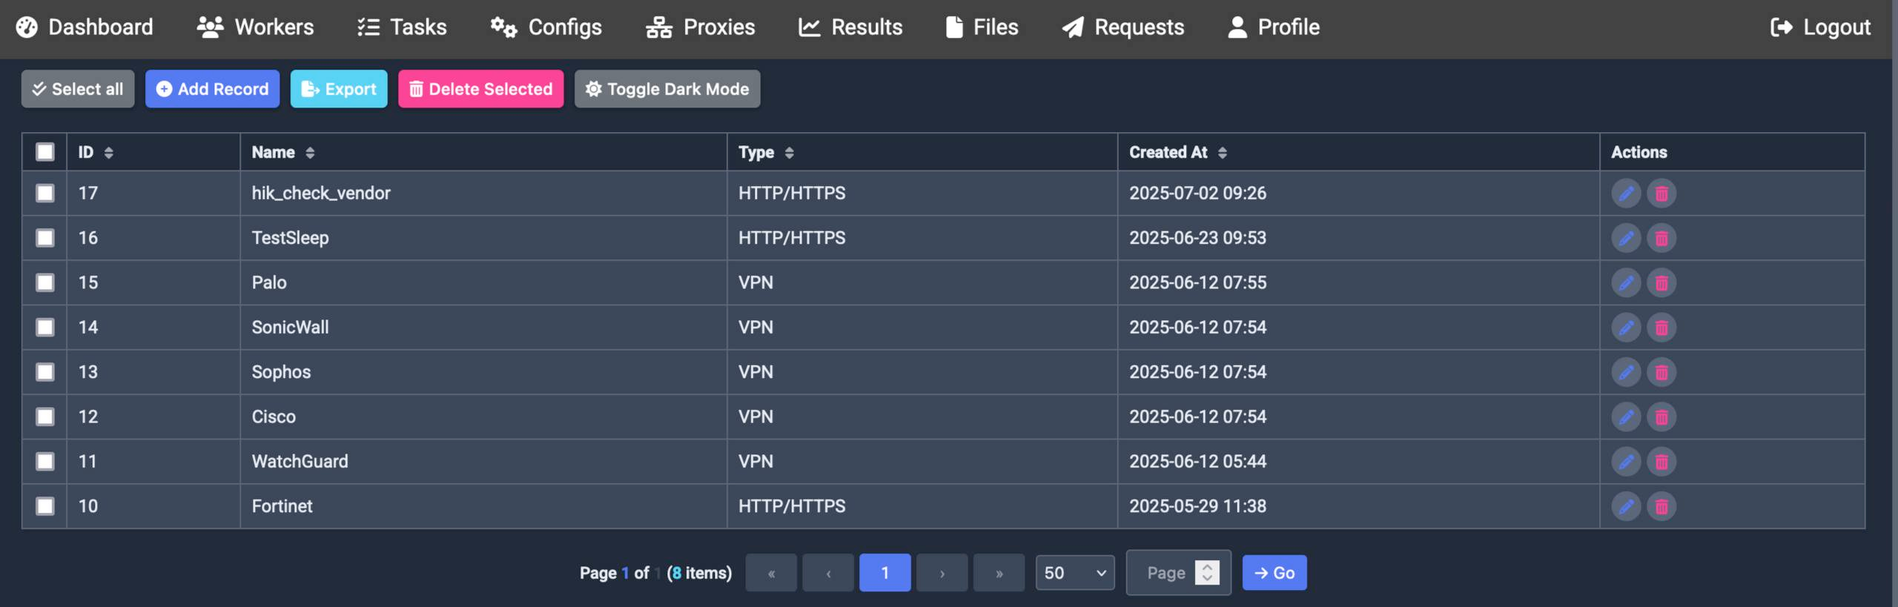Navigate to Tasks
This screenshot has width=1898, height=607.
(402, 27)
